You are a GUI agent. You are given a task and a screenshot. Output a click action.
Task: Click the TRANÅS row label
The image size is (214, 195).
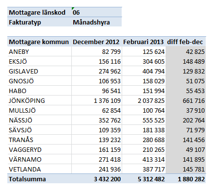click(21, 140)
